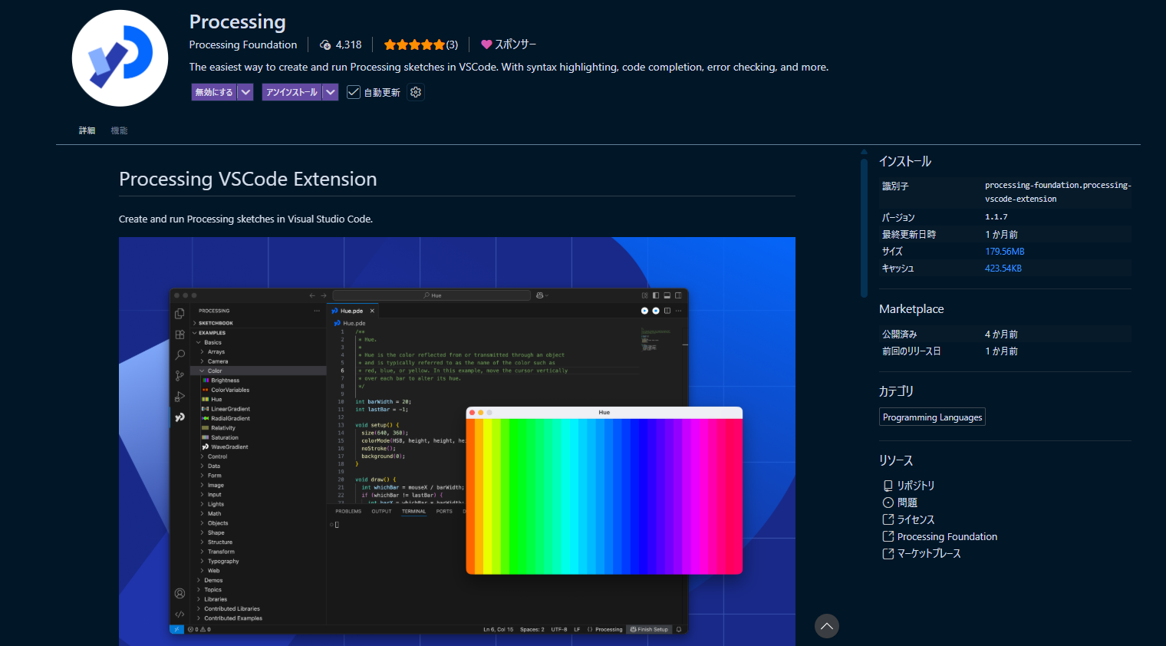
Task: Click the Processing extension title
Action: pos(238,21)
